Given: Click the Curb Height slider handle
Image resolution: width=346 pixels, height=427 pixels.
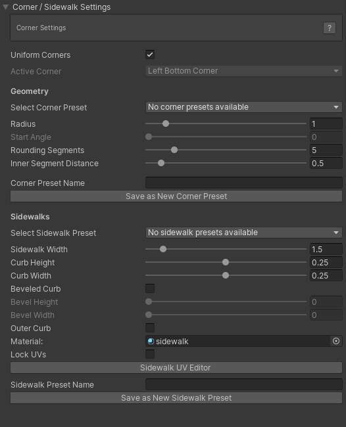Looking at the screenshot, I should point(226,262).
